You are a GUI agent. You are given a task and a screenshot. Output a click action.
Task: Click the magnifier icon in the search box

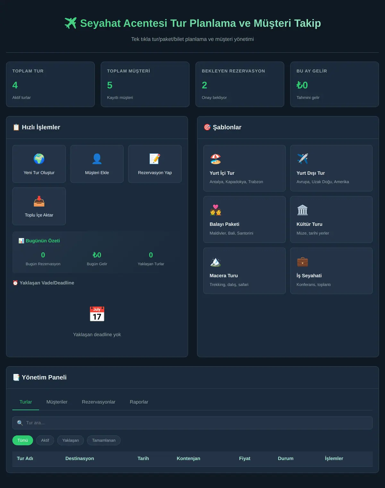[20, 423]
